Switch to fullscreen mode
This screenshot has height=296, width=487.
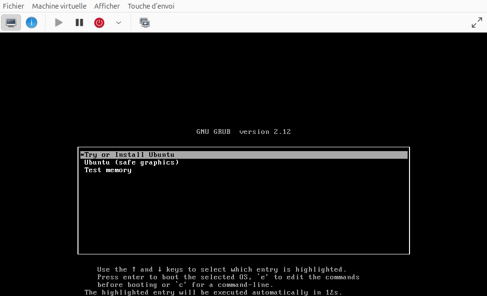click(x=476, y=22)
